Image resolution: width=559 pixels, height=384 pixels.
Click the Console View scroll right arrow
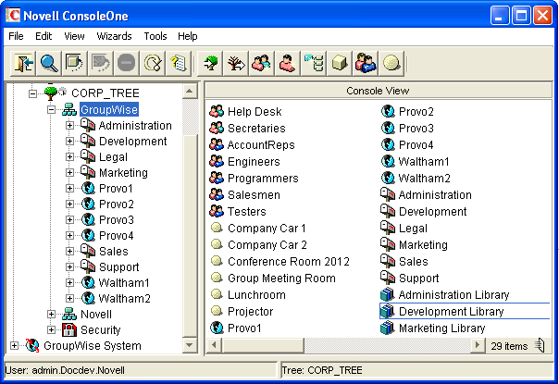click(478, 345)
